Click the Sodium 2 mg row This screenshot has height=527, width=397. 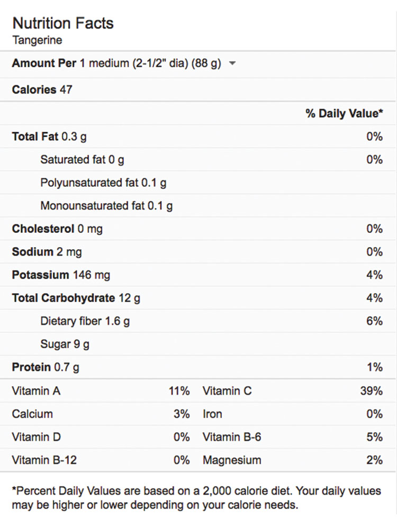coord(47,252)
